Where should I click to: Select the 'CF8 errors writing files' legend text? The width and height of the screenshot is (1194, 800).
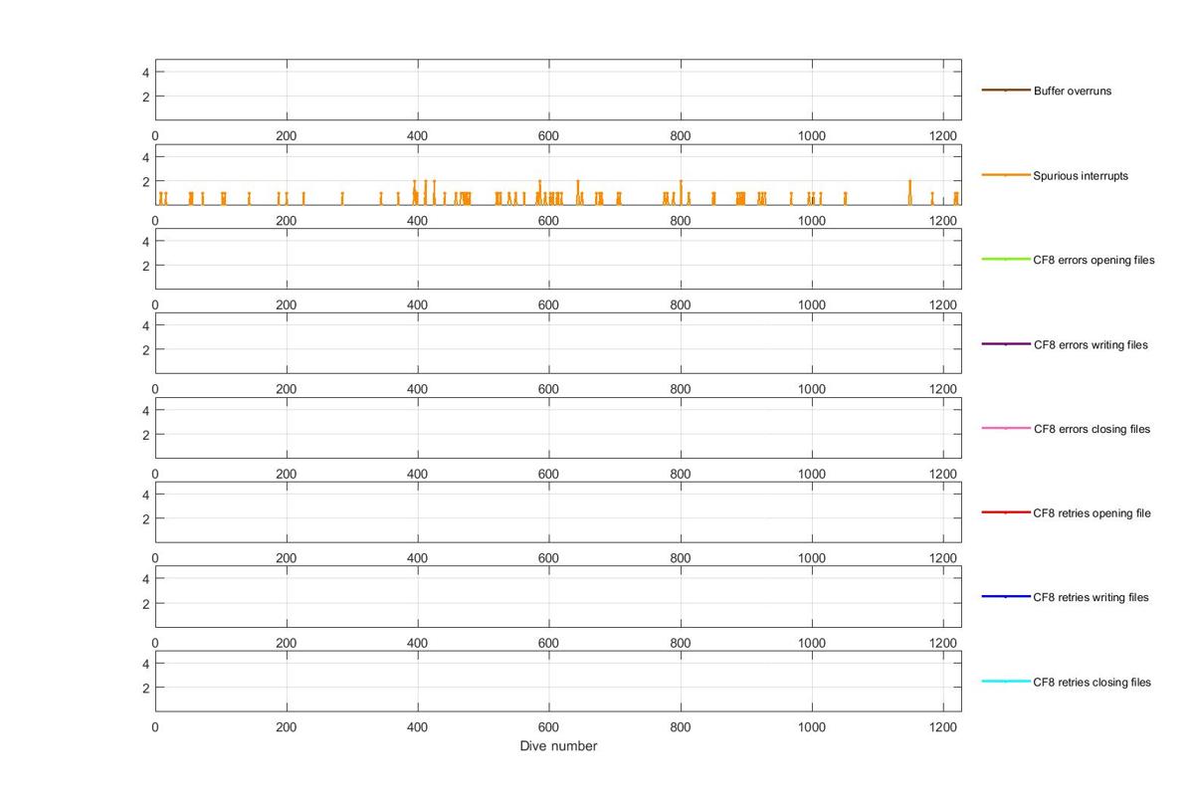(1091, 344)
